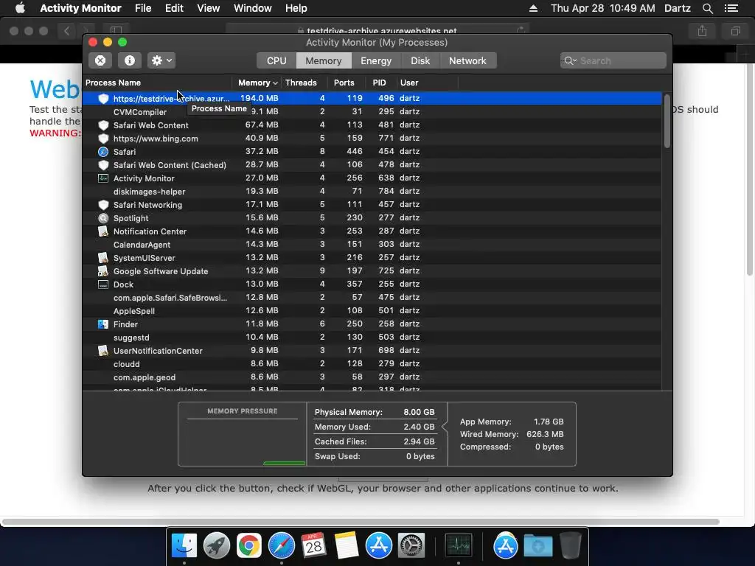Open the gear action dropdown menu

tap(161, 60)
